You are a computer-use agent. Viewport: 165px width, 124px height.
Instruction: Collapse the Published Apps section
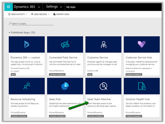10,32
